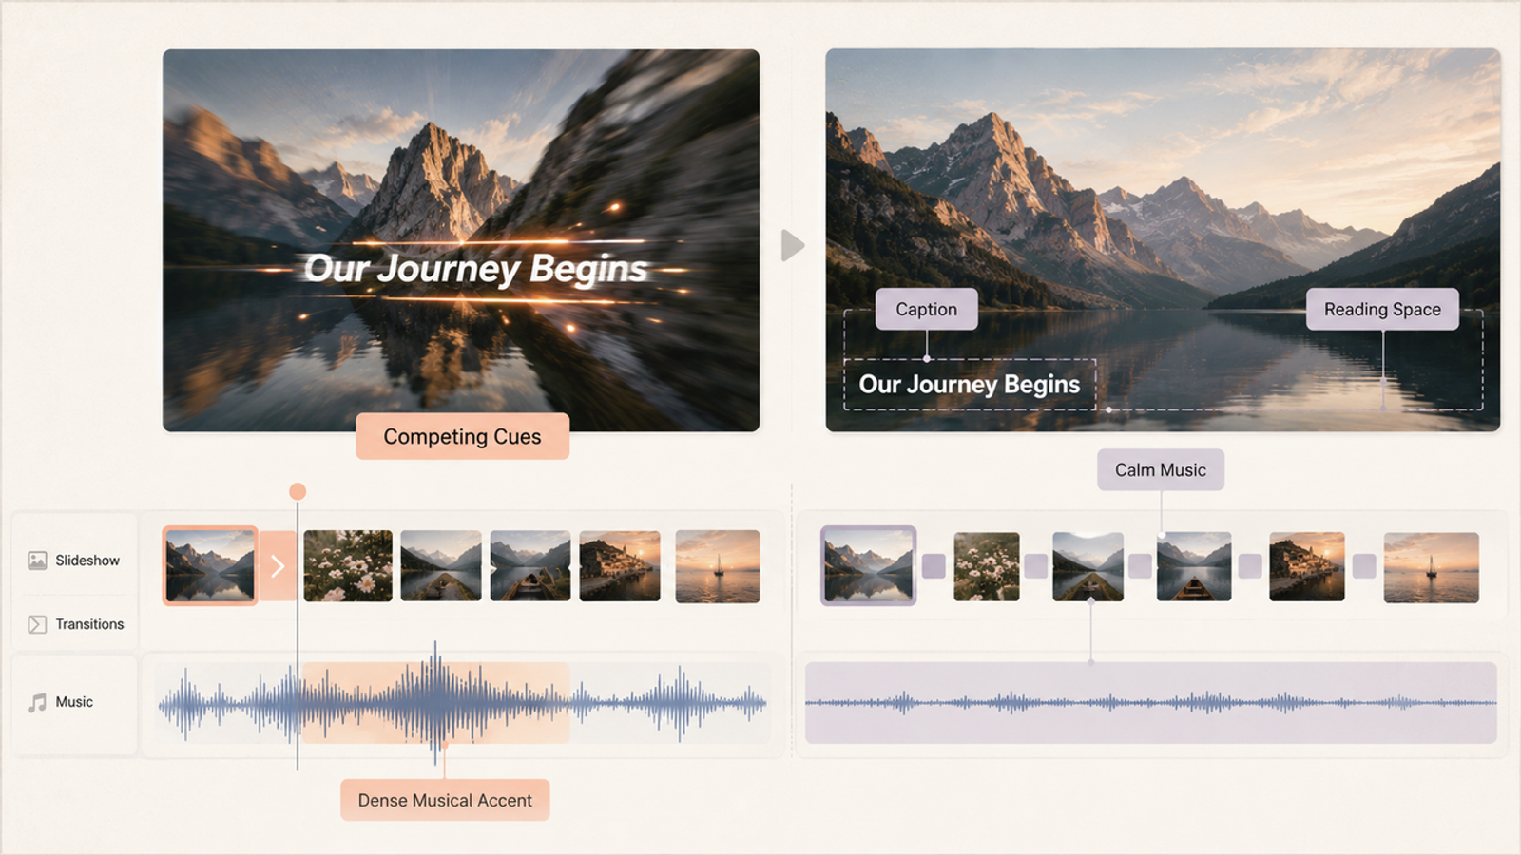Select the purple-outlined mountain thumbnail in right timeline
Viewport: 1521px width, 855px height.
(x=869, y=565)
